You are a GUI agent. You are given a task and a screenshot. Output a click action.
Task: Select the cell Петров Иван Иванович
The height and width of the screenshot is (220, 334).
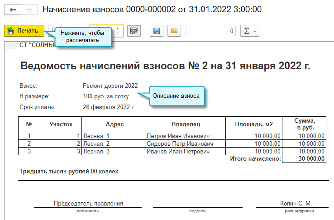coord(185,136)
